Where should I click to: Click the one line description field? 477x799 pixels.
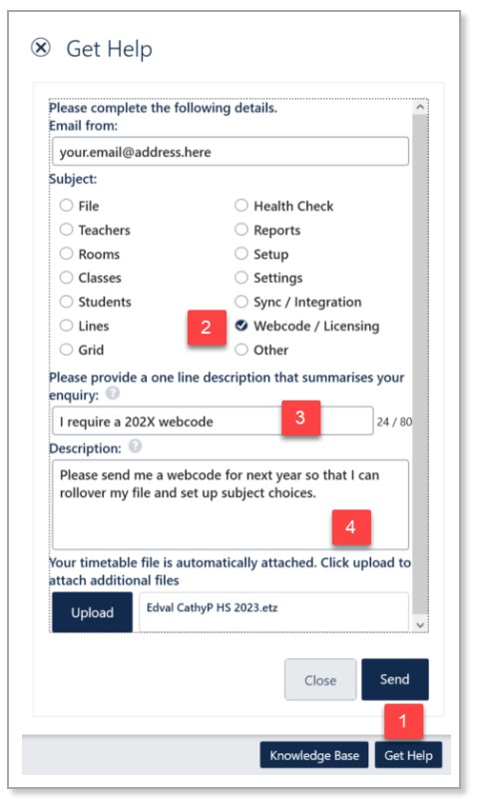pyautogui.click(x=213, y=420)
